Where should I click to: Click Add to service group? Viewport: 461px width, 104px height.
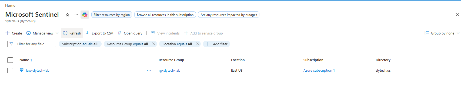click(203, 33)
